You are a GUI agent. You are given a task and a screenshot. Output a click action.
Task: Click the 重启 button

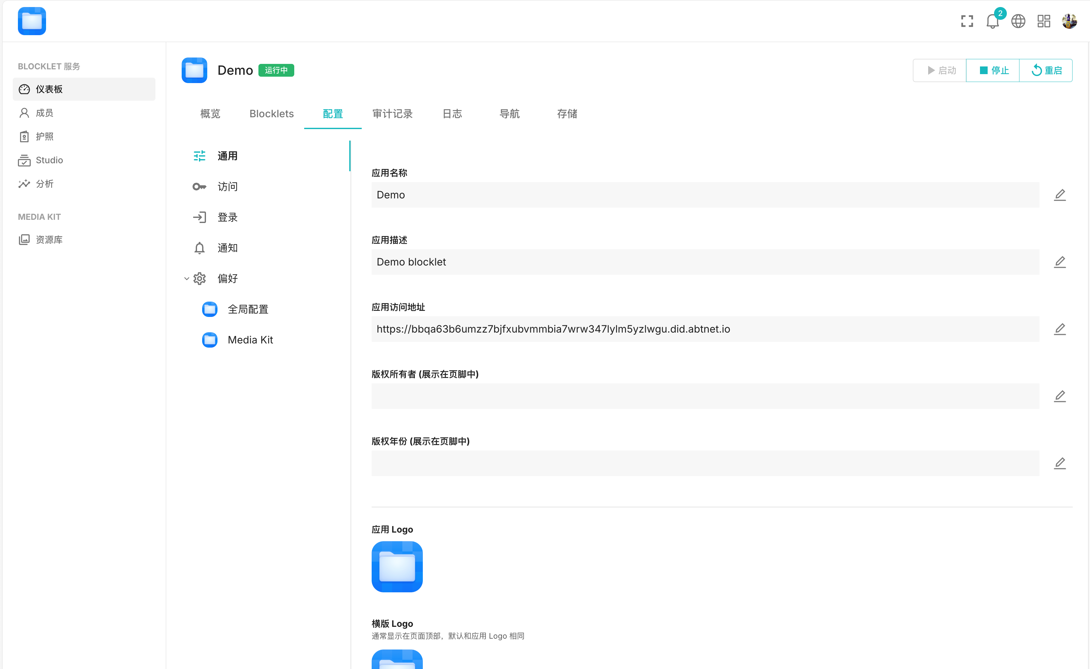coord(1046,70)
